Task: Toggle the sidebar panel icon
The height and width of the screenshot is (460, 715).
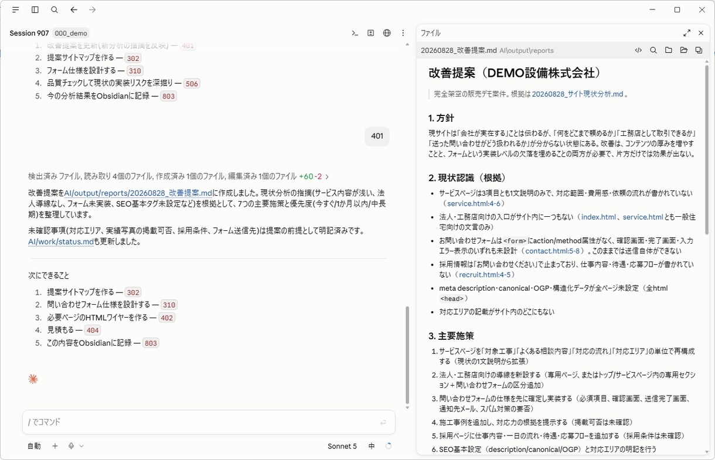Action: coord(35,10)
